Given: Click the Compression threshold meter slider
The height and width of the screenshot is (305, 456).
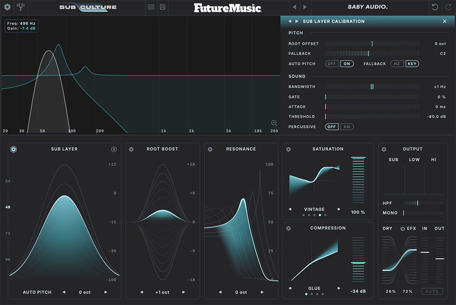Looking at the screenshot, I should [x=358, y=259].
